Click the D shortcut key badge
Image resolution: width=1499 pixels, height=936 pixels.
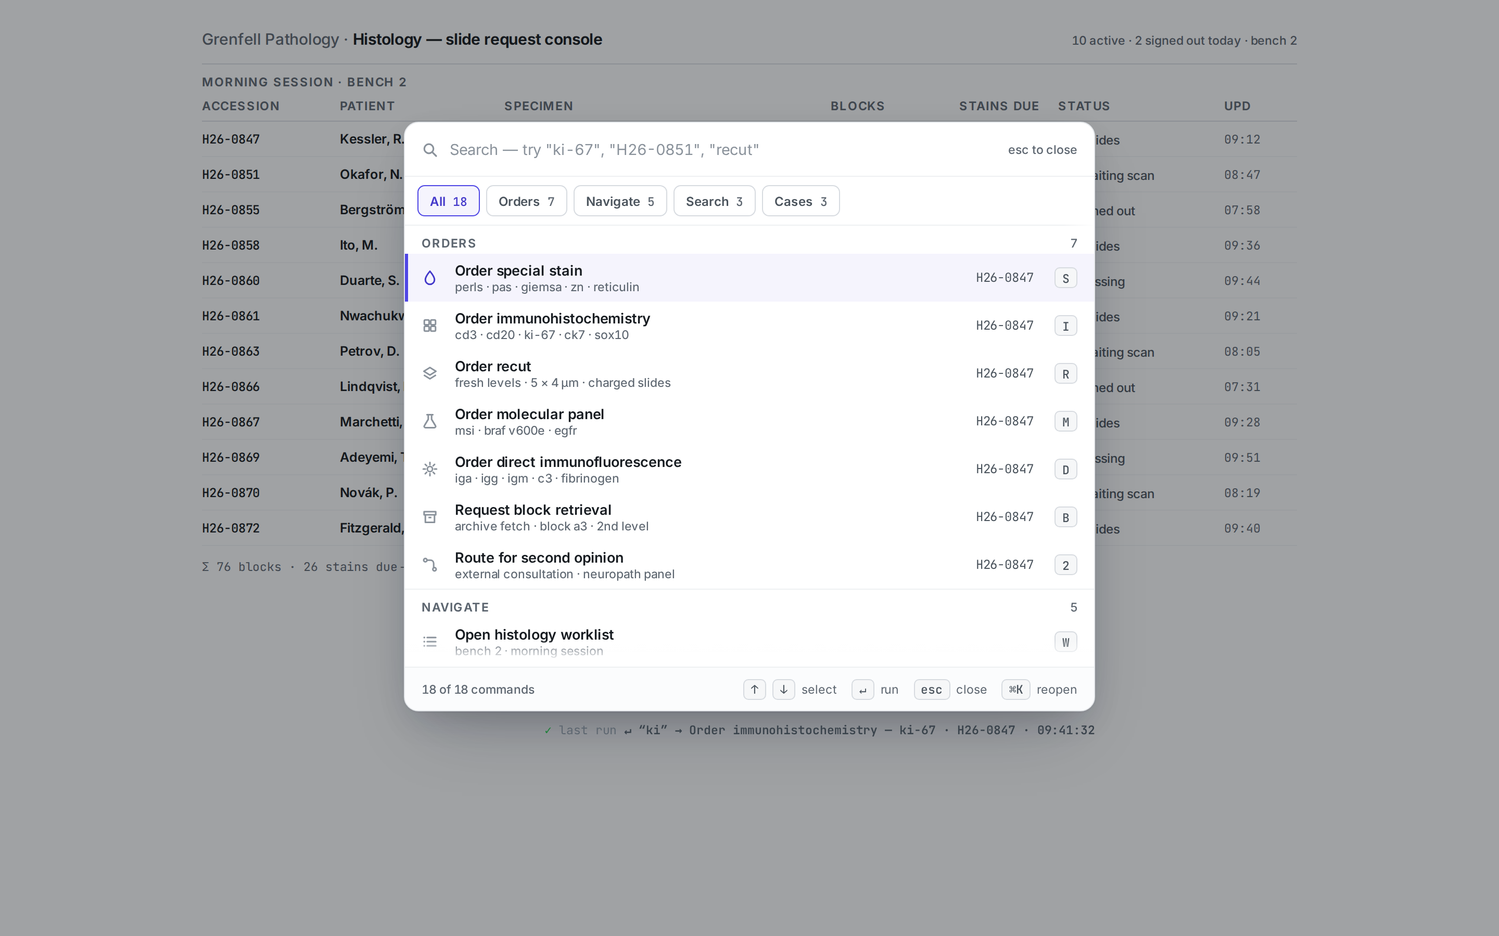tap(1065, 469)
